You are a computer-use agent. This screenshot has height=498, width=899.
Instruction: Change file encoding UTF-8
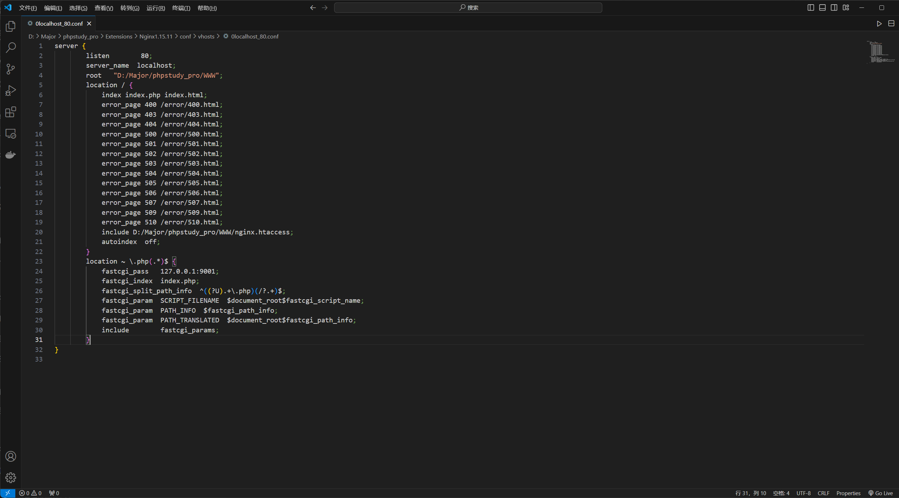[x=803, y=493]
